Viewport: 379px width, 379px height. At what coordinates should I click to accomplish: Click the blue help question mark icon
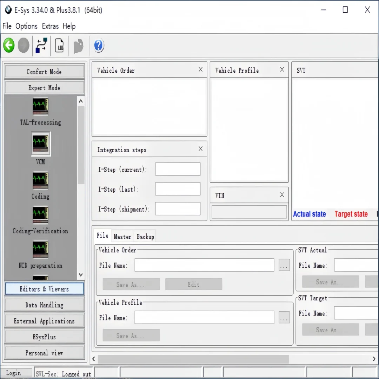point(99,45)
